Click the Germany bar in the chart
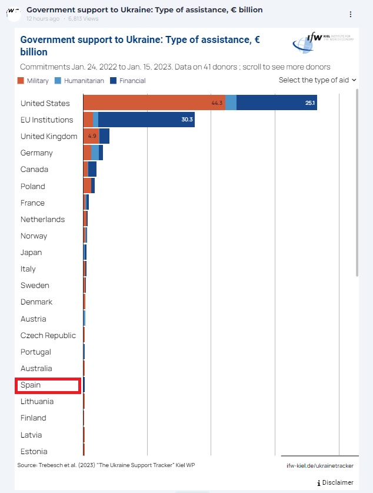The width and height of the screenshot is (373, 493). tap(93, 153)
